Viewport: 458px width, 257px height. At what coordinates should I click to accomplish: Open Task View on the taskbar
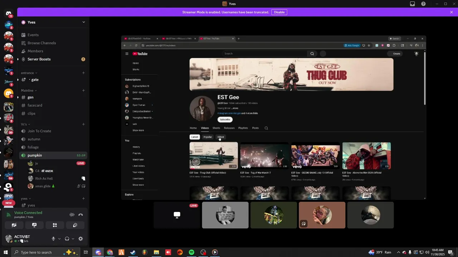pyautogui.click(x=86, y=252)
